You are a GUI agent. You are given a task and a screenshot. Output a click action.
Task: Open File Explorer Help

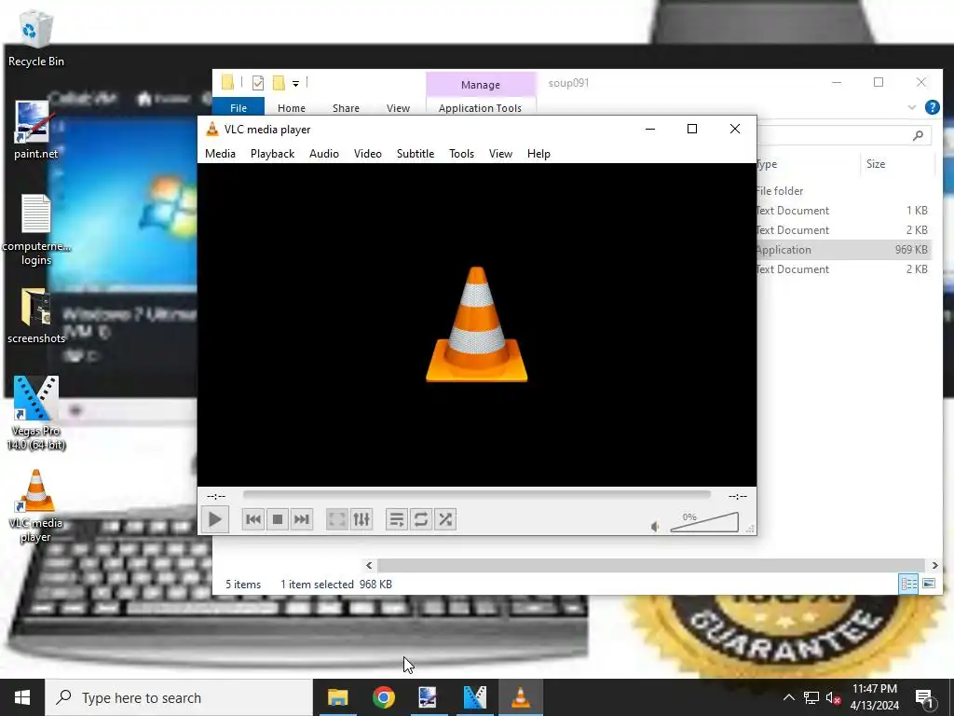click(932, 108)
